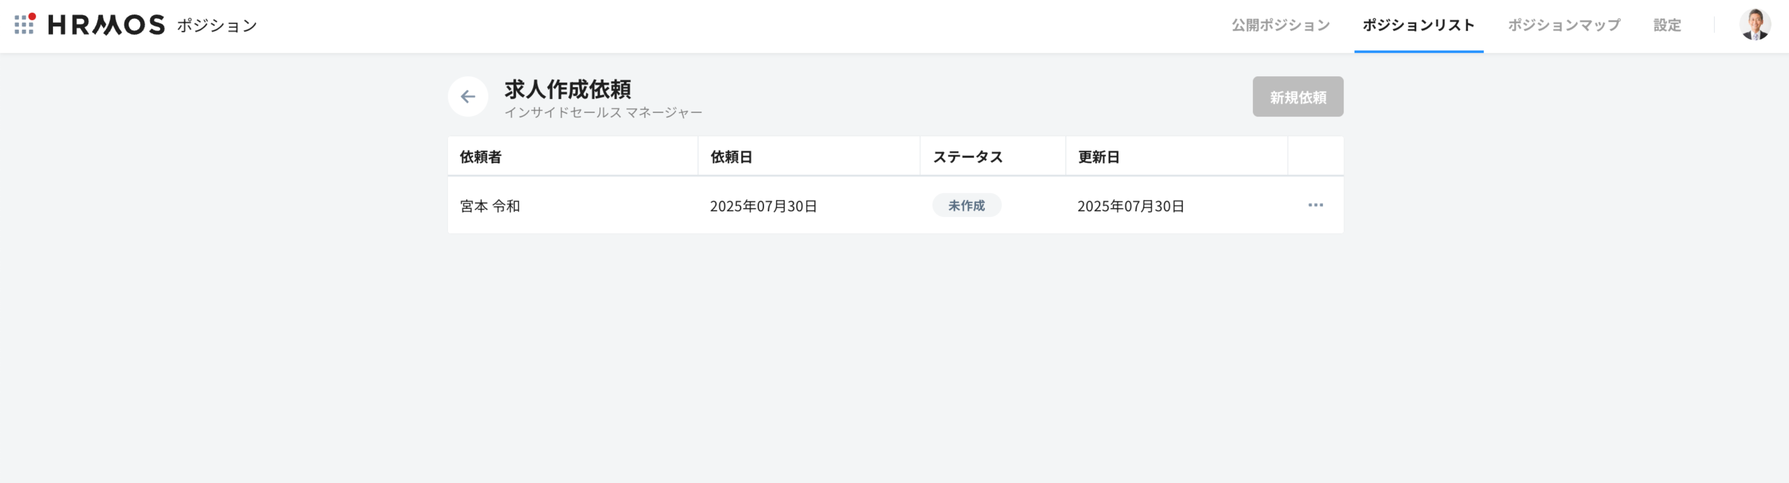1789x483 pixels.
Task: Click the 依頼日 column header
Action: tap(730, 157)
